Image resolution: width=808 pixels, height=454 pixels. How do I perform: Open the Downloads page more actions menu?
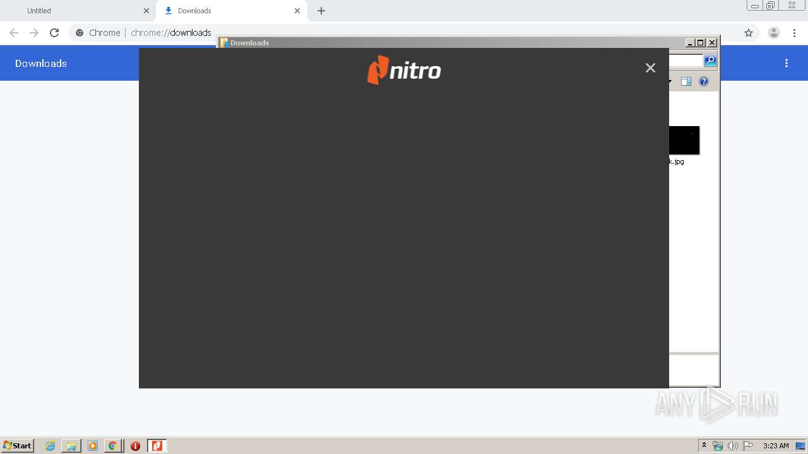coord(787,63)
